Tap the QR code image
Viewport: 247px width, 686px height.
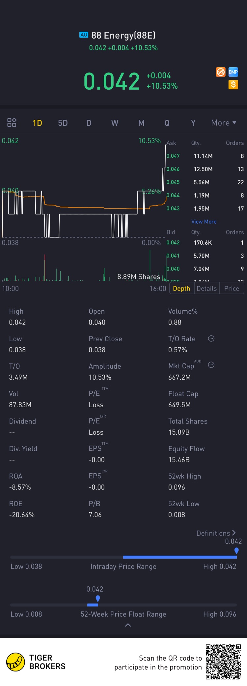pyautogui.click(x=223, y=662)
